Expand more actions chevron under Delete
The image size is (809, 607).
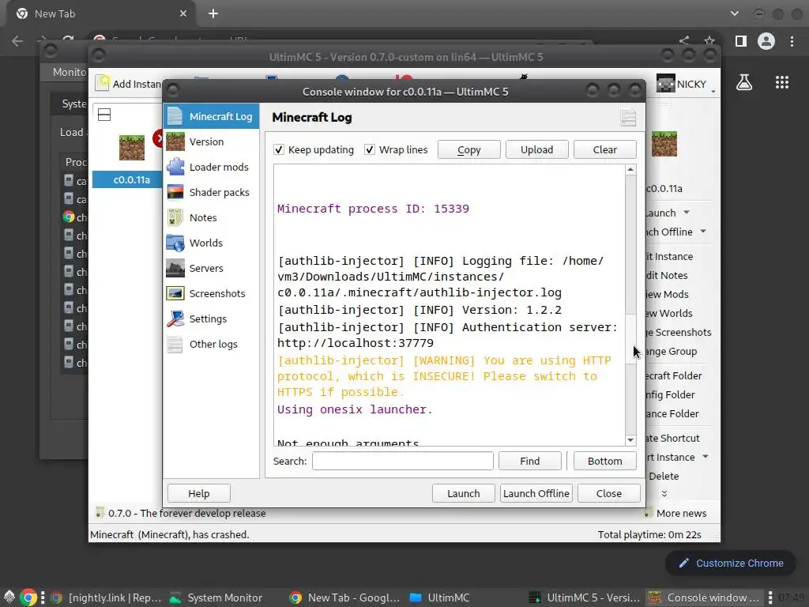click(664, 494)
